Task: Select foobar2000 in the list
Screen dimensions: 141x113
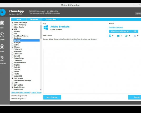Action: (x=18, y=76)
